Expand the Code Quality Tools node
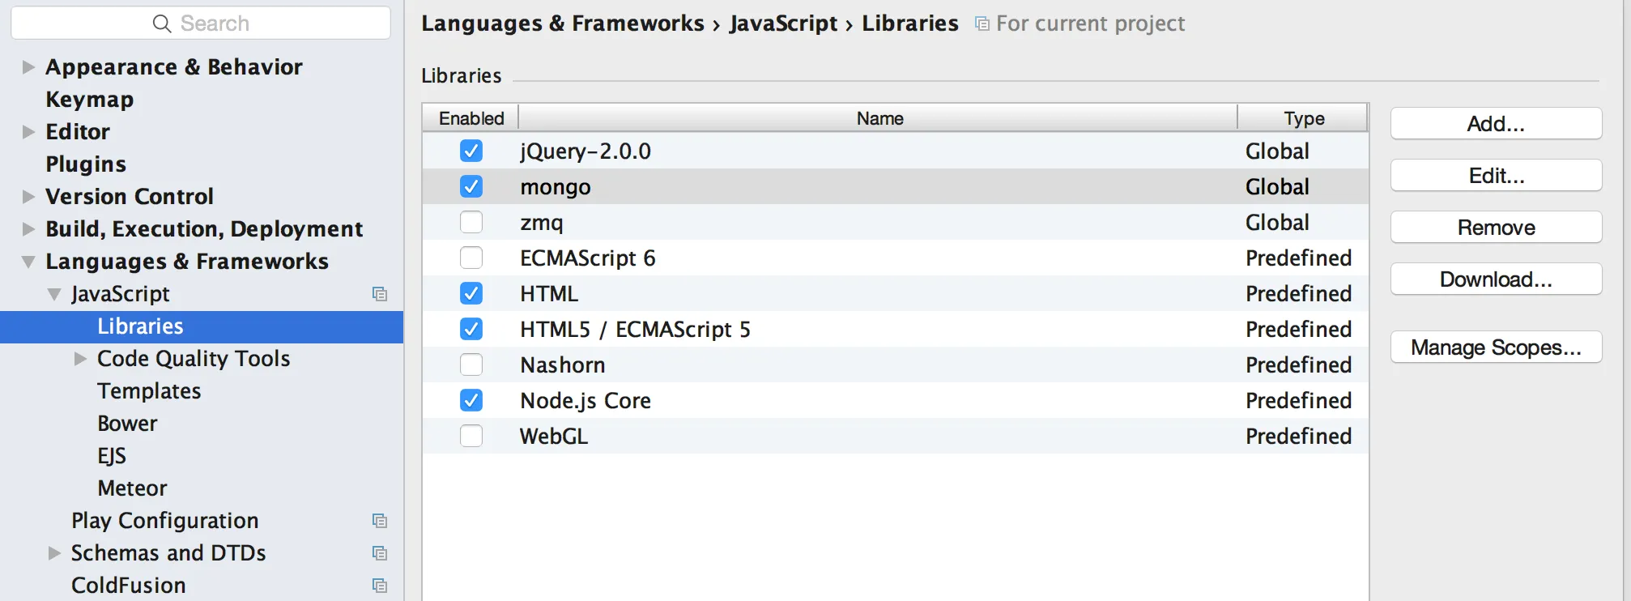 [80, 359]
